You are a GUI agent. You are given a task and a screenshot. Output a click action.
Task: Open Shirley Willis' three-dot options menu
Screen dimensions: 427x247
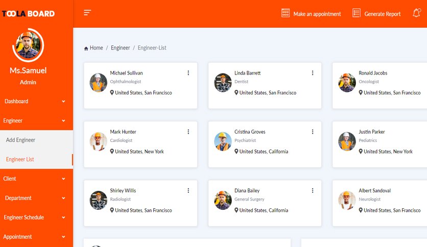[188, 191]
